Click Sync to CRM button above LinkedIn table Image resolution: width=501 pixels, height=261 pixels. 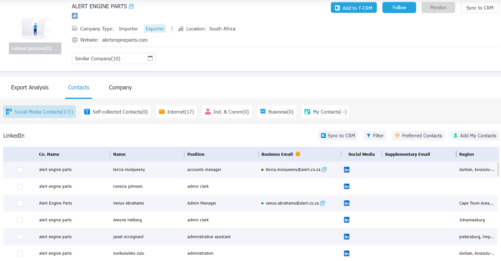tap(338, 136)
